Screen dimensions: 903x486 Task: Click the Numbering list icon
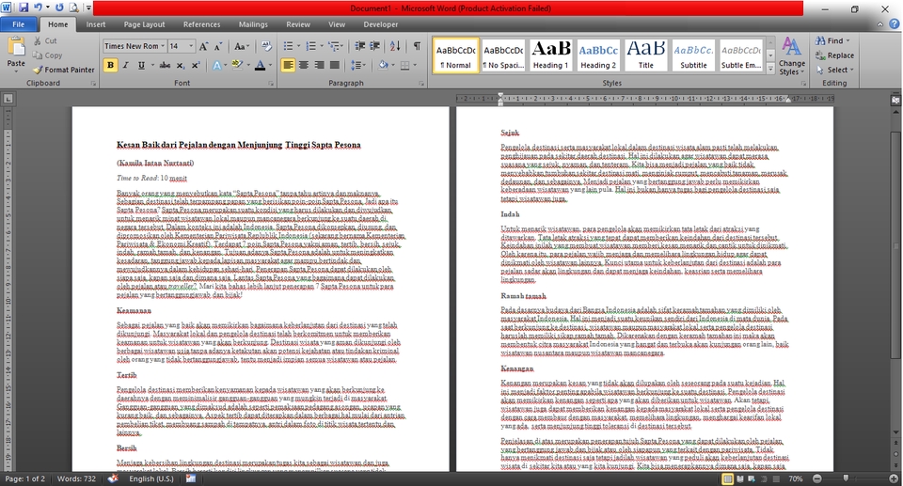[x=311, y=46]
